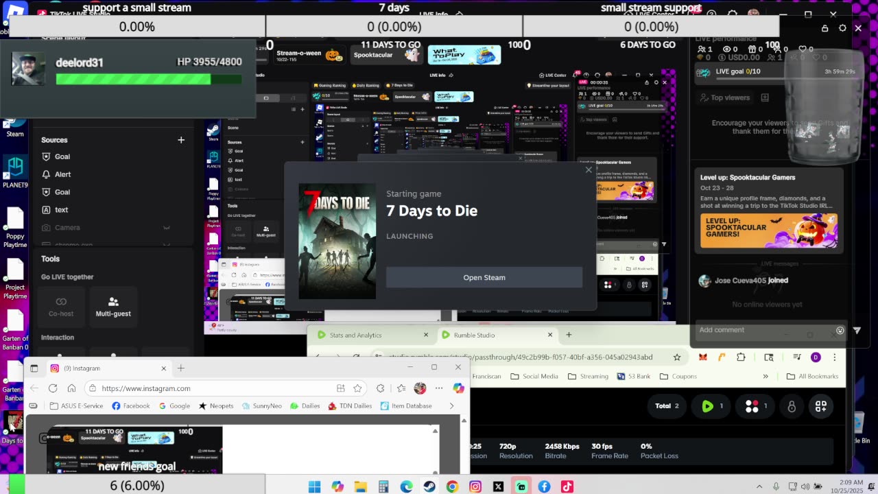Image resolution: width=878 pixels, height=494 pixels.
Task: Close the 7 Days to Die launch dialog
Action: click(589, 170)
